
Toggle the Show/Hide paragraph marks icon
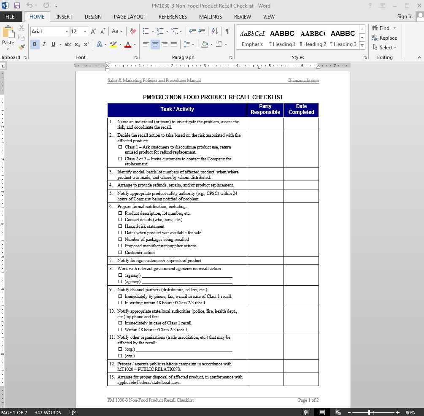pos(227,31)
